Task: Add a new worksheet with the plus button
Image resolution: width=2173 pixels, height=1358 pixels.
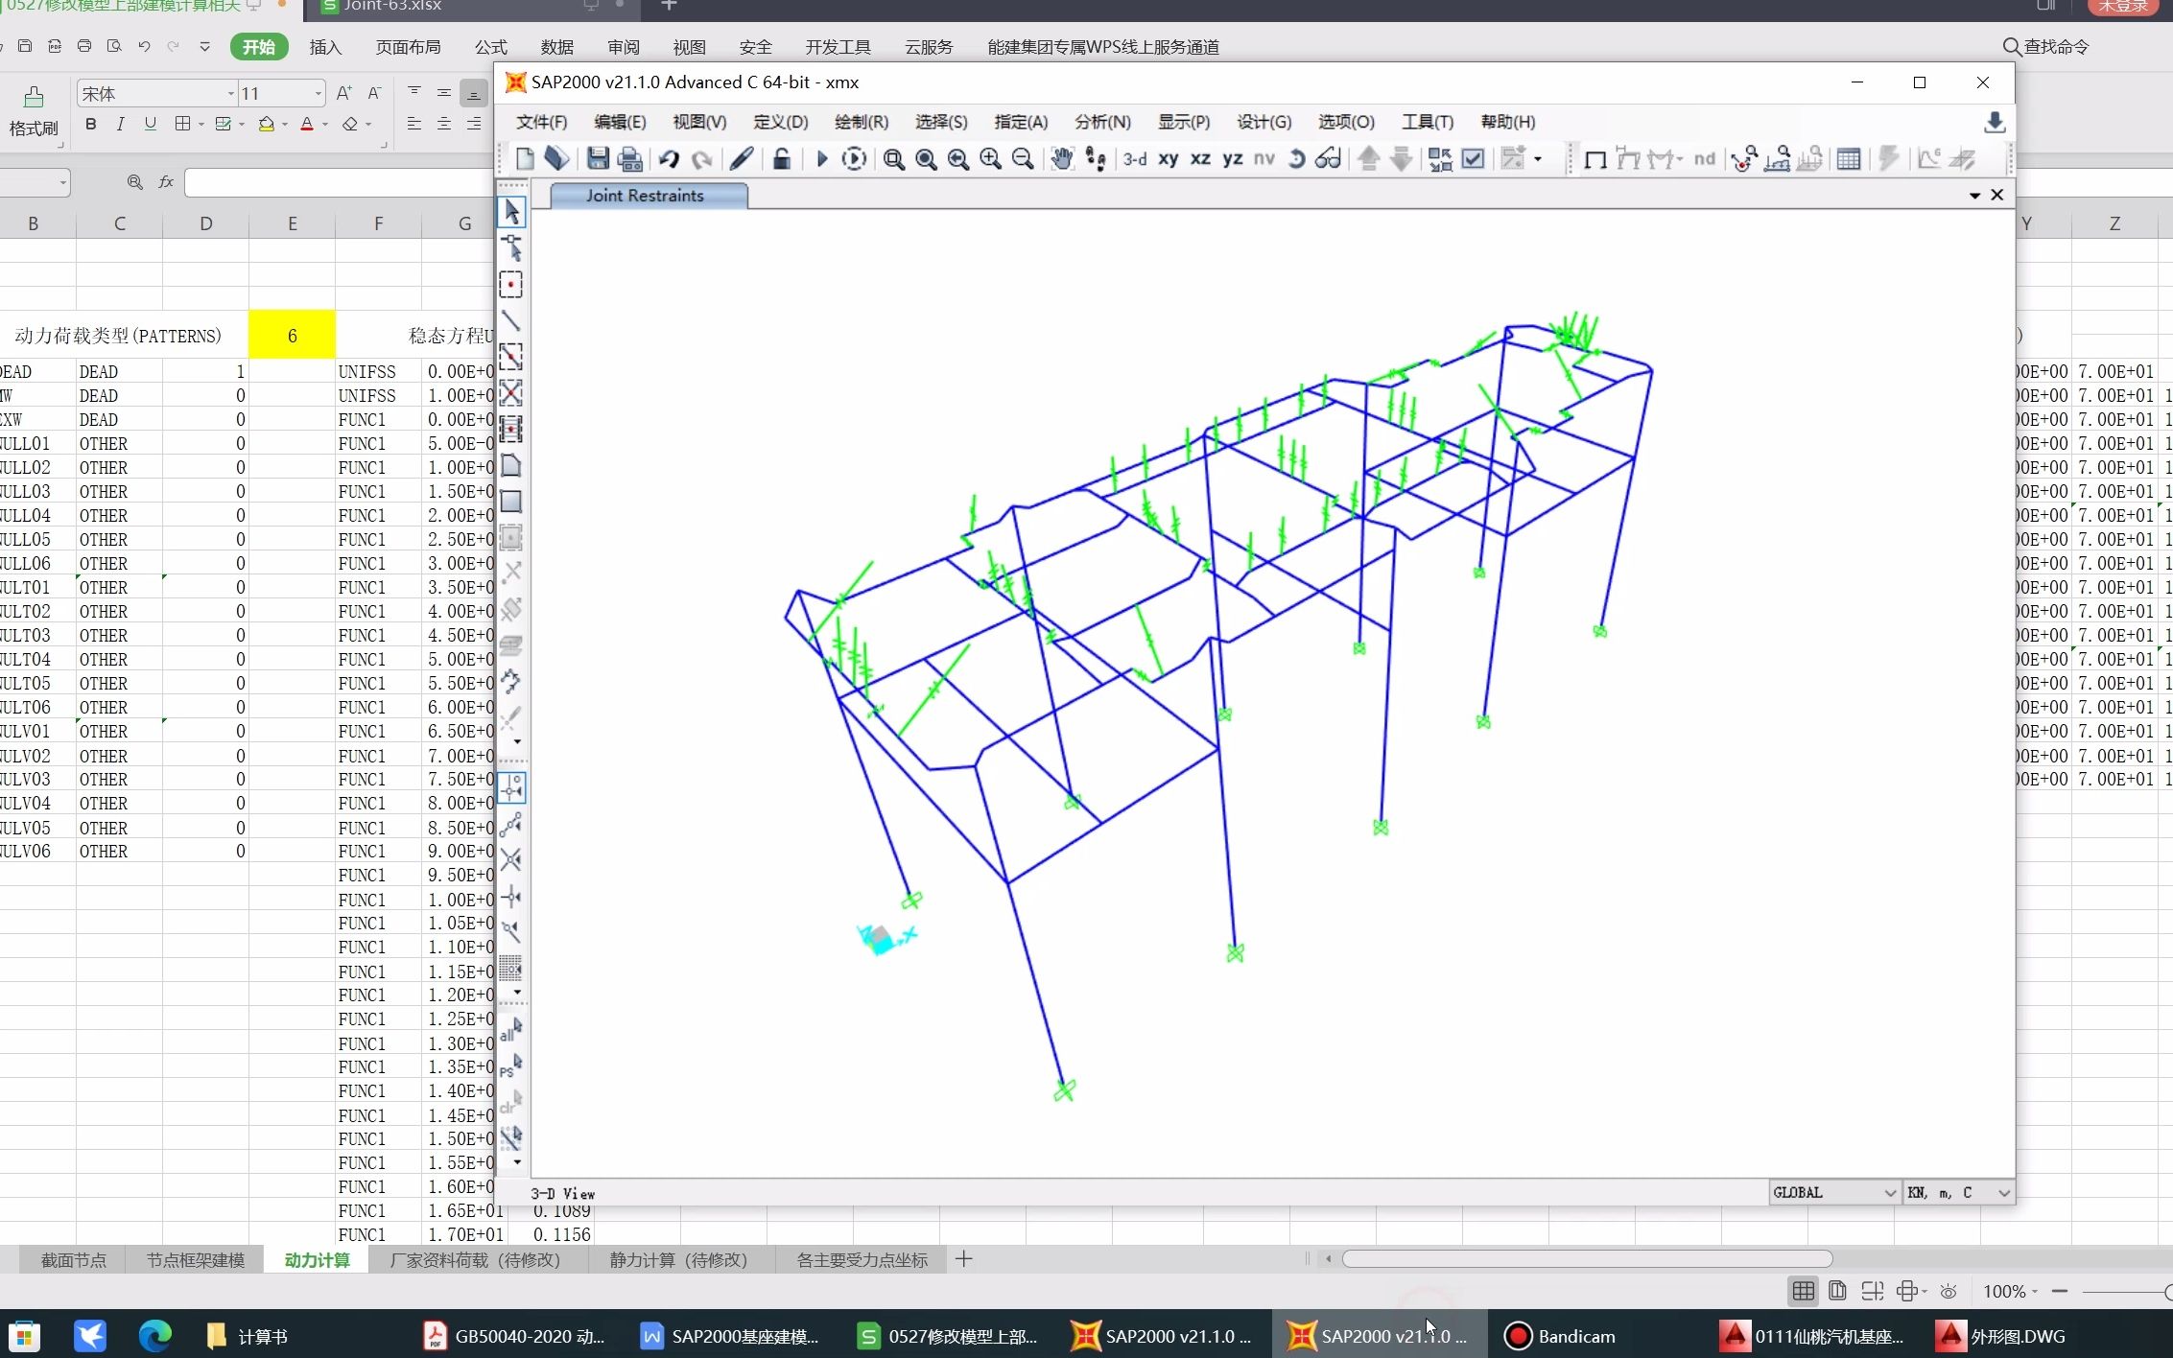Action: click(964, 1259)
